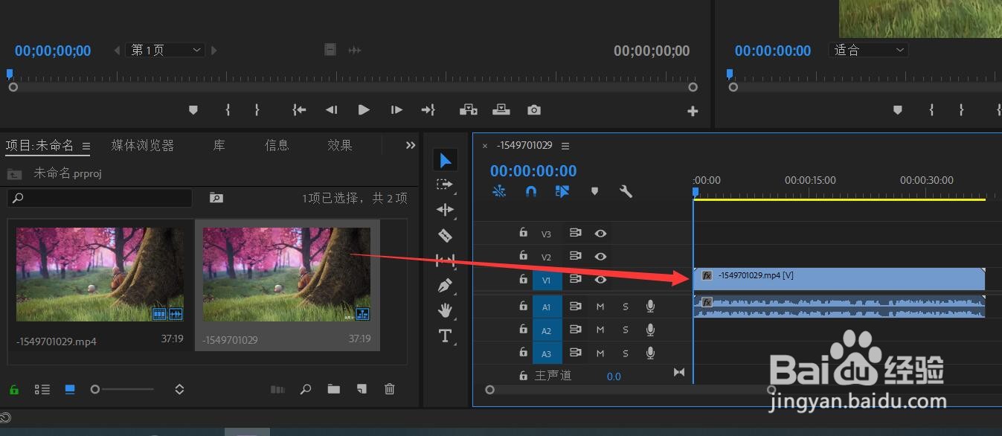
Task: Expand hidden panel tabs chevron
Action: point(410,146)
